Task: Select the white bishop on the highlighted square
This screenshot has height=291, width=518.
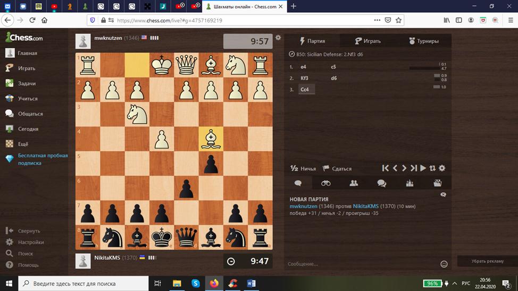Action: 211,139
